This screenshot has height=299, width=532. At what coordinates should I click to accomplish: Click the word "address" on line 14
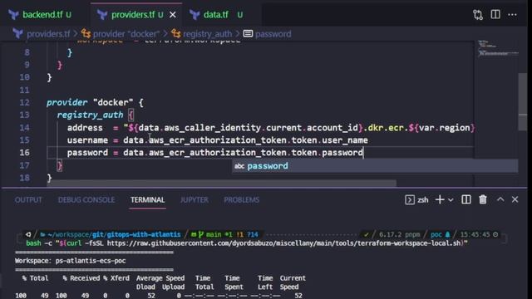point(85,128)
